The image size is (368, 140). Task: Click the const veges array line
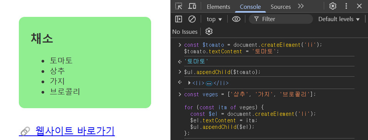pyautogui.click(x=250, y=94)
